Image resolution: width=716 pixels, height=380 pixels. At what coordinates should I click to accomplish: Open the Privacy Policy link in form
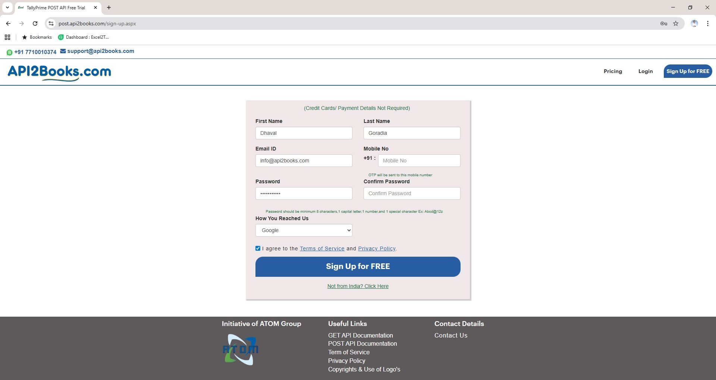pos(377,248)
